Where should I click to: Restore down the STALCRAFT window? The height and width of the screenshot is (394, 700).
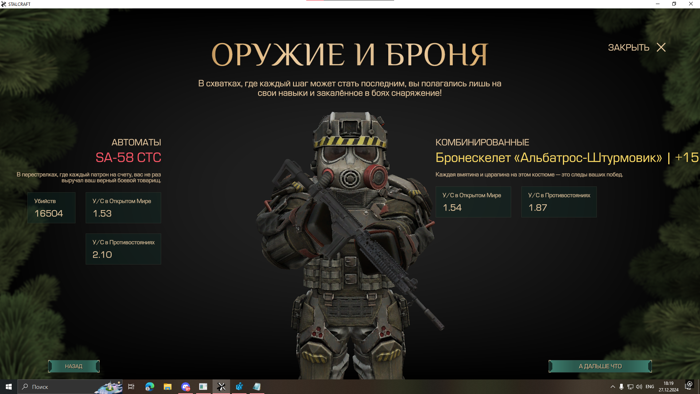(674, 4)
